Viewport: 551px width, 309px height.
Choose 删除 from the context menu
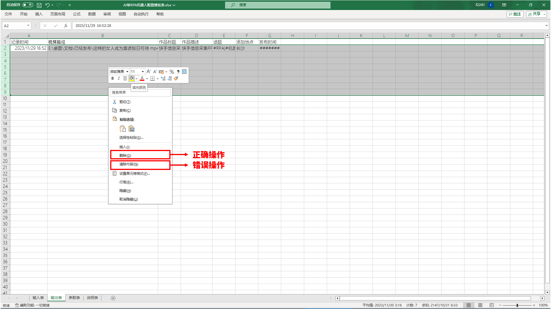140,155
